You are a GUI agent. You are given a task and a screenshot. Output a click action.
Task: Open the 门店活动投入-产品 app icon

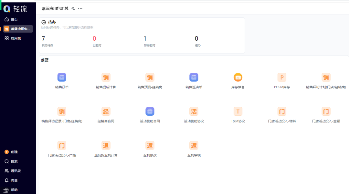[62, 146]
